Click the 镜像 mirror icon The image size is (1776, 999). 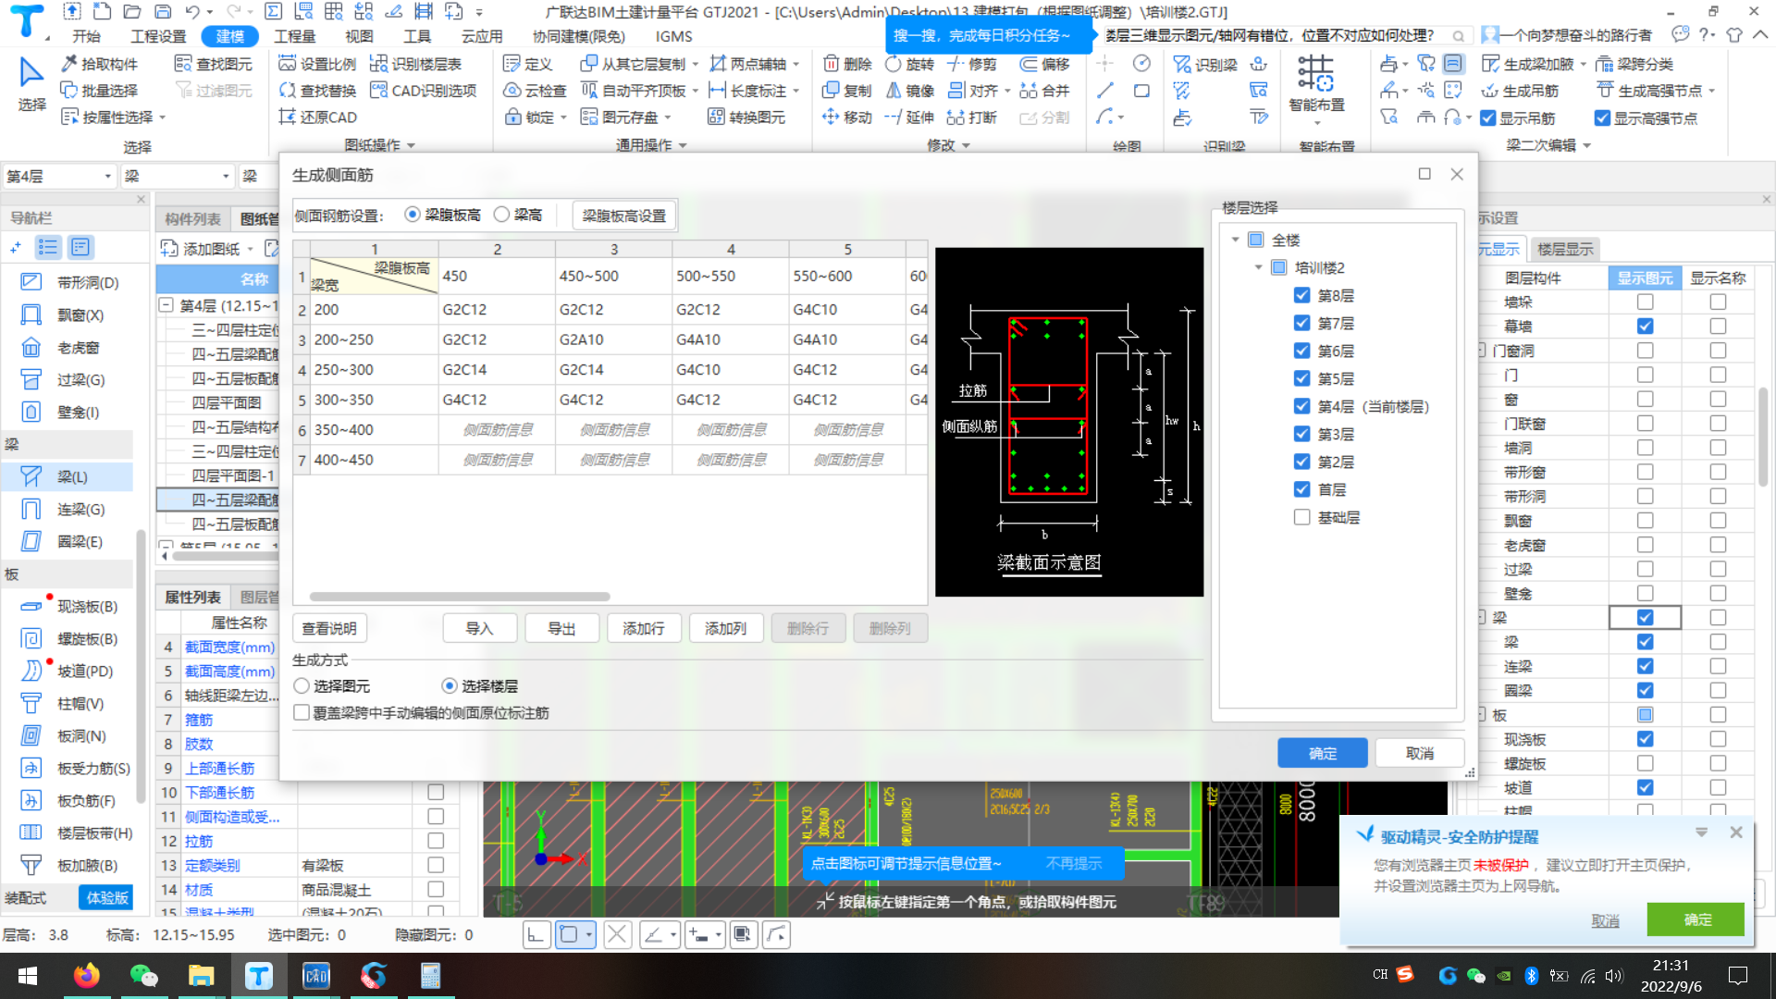894,91
